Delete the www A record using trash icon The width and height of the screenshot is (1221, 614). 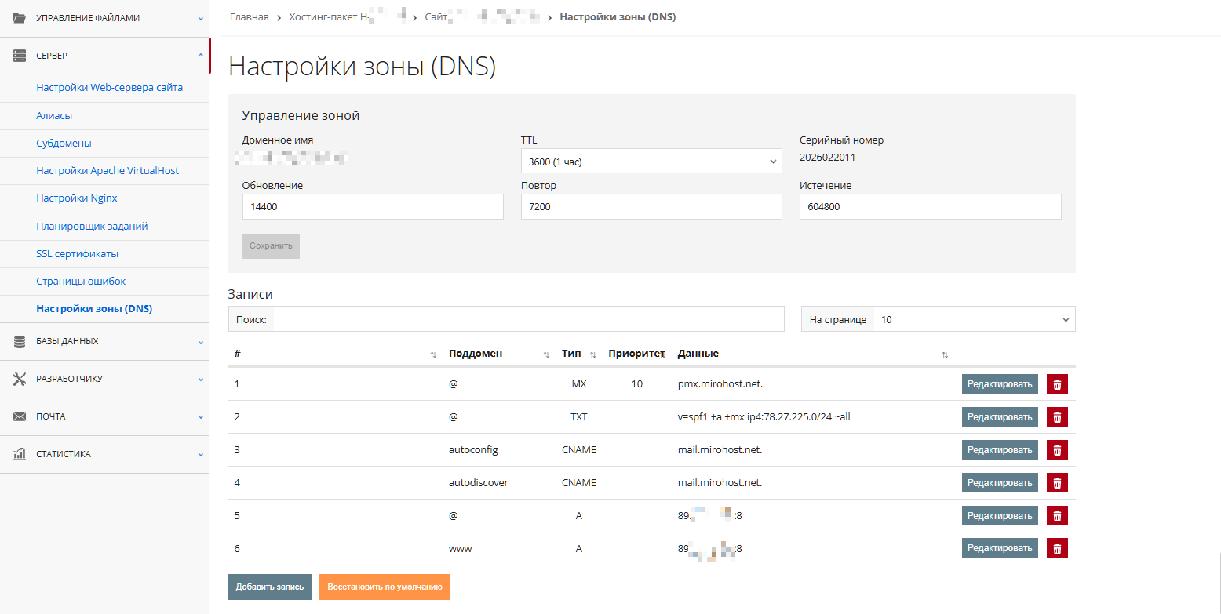(1056, 547)
